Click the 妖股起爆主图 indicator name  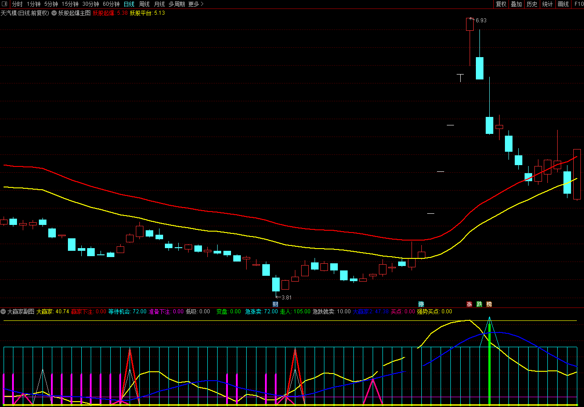coord(74,13)
